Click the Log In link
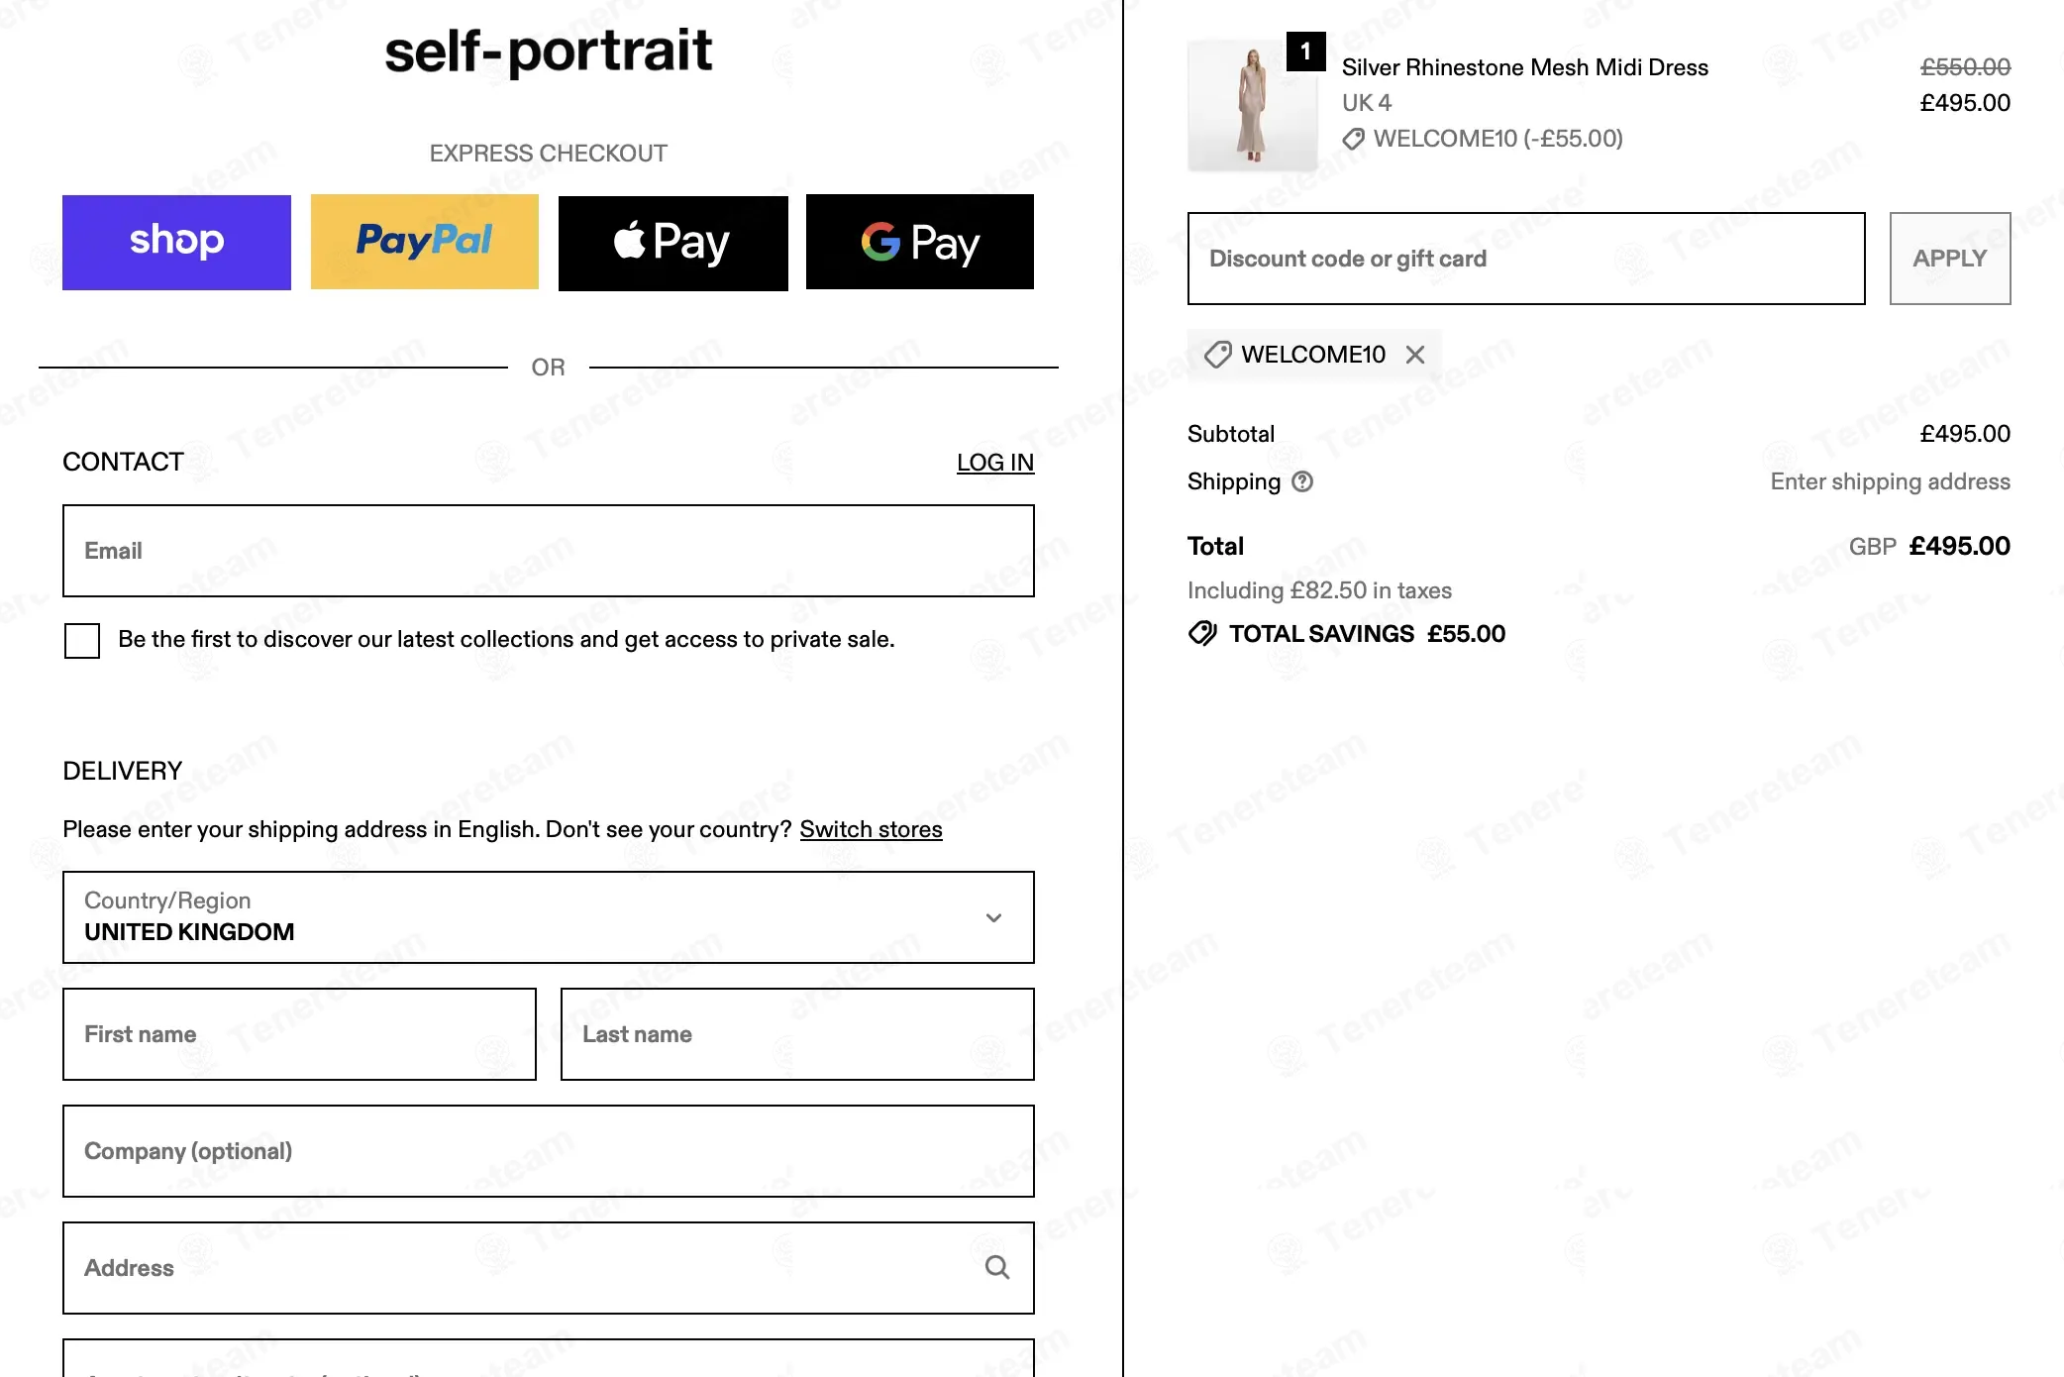Screen dimensions: 2064x1377 994,463
